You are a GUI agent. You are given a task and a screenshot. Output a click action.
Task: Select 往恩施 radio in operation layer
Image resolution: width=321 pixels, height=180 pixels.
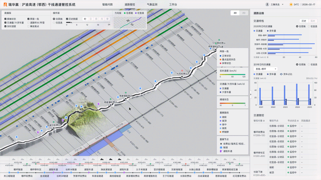pyautogui.click(x=54, y=19)
